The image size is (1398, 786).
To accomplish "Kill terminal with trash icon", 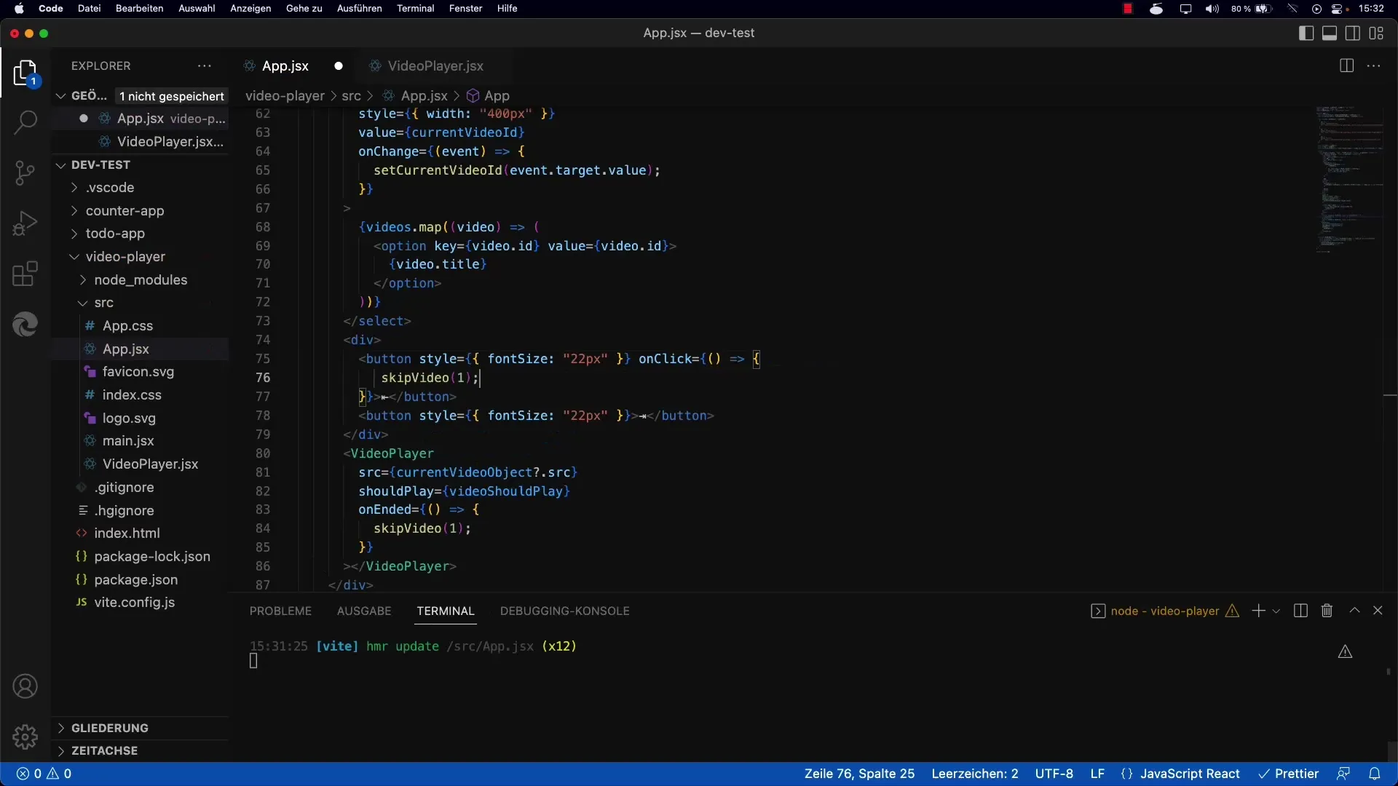I will point(1327,611).
